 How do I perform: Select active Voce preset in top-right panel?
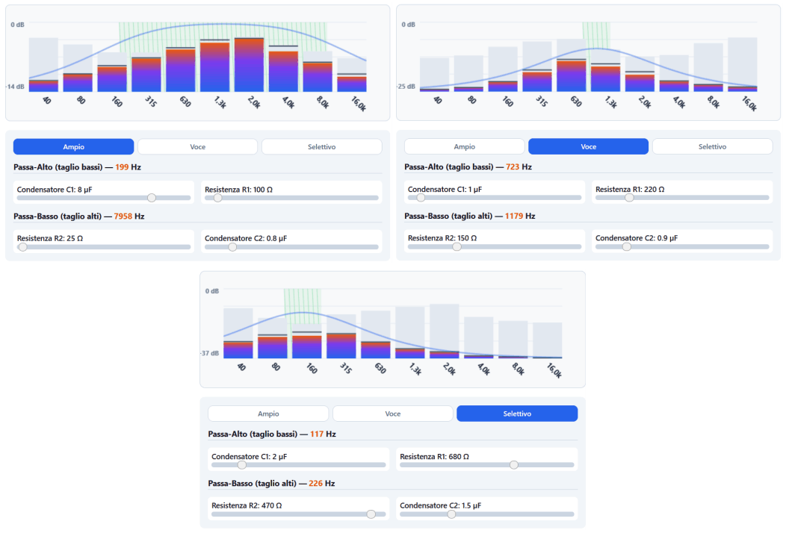tap(589, 147)
